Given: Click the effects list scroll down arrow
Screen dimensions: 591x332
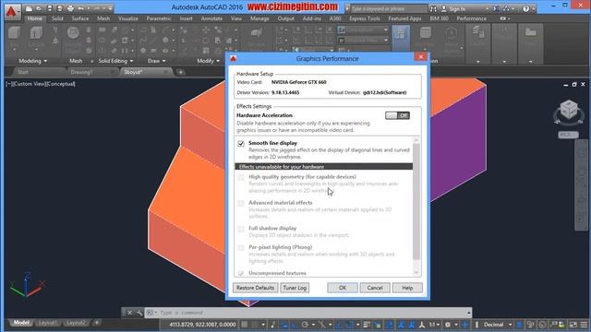Looking at the screenshot, I should (416, 272).
